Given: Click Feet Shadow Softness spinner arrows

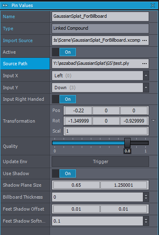Looking at the screenshot, I should coord(146,221).
